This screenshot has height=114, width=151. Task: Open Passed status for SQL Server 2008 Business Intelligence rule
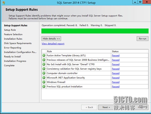pos(116,60)
